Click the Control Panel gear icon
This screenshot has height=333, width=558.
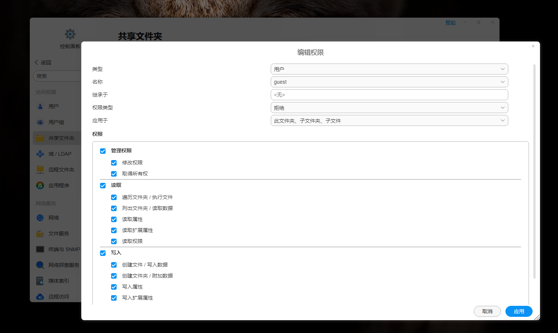[x=70, y=34]
